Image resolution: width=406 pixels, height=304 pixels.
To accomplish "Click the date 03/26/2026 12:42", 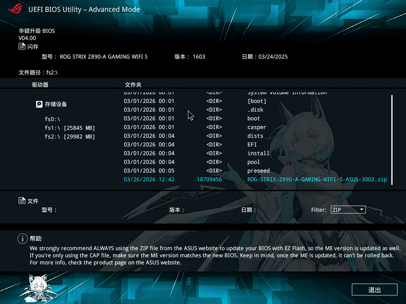I will (149, 179).
